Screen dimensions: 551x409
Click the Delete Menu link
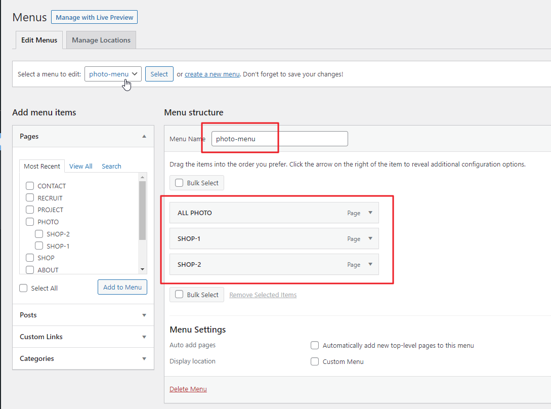pos(188,389)
